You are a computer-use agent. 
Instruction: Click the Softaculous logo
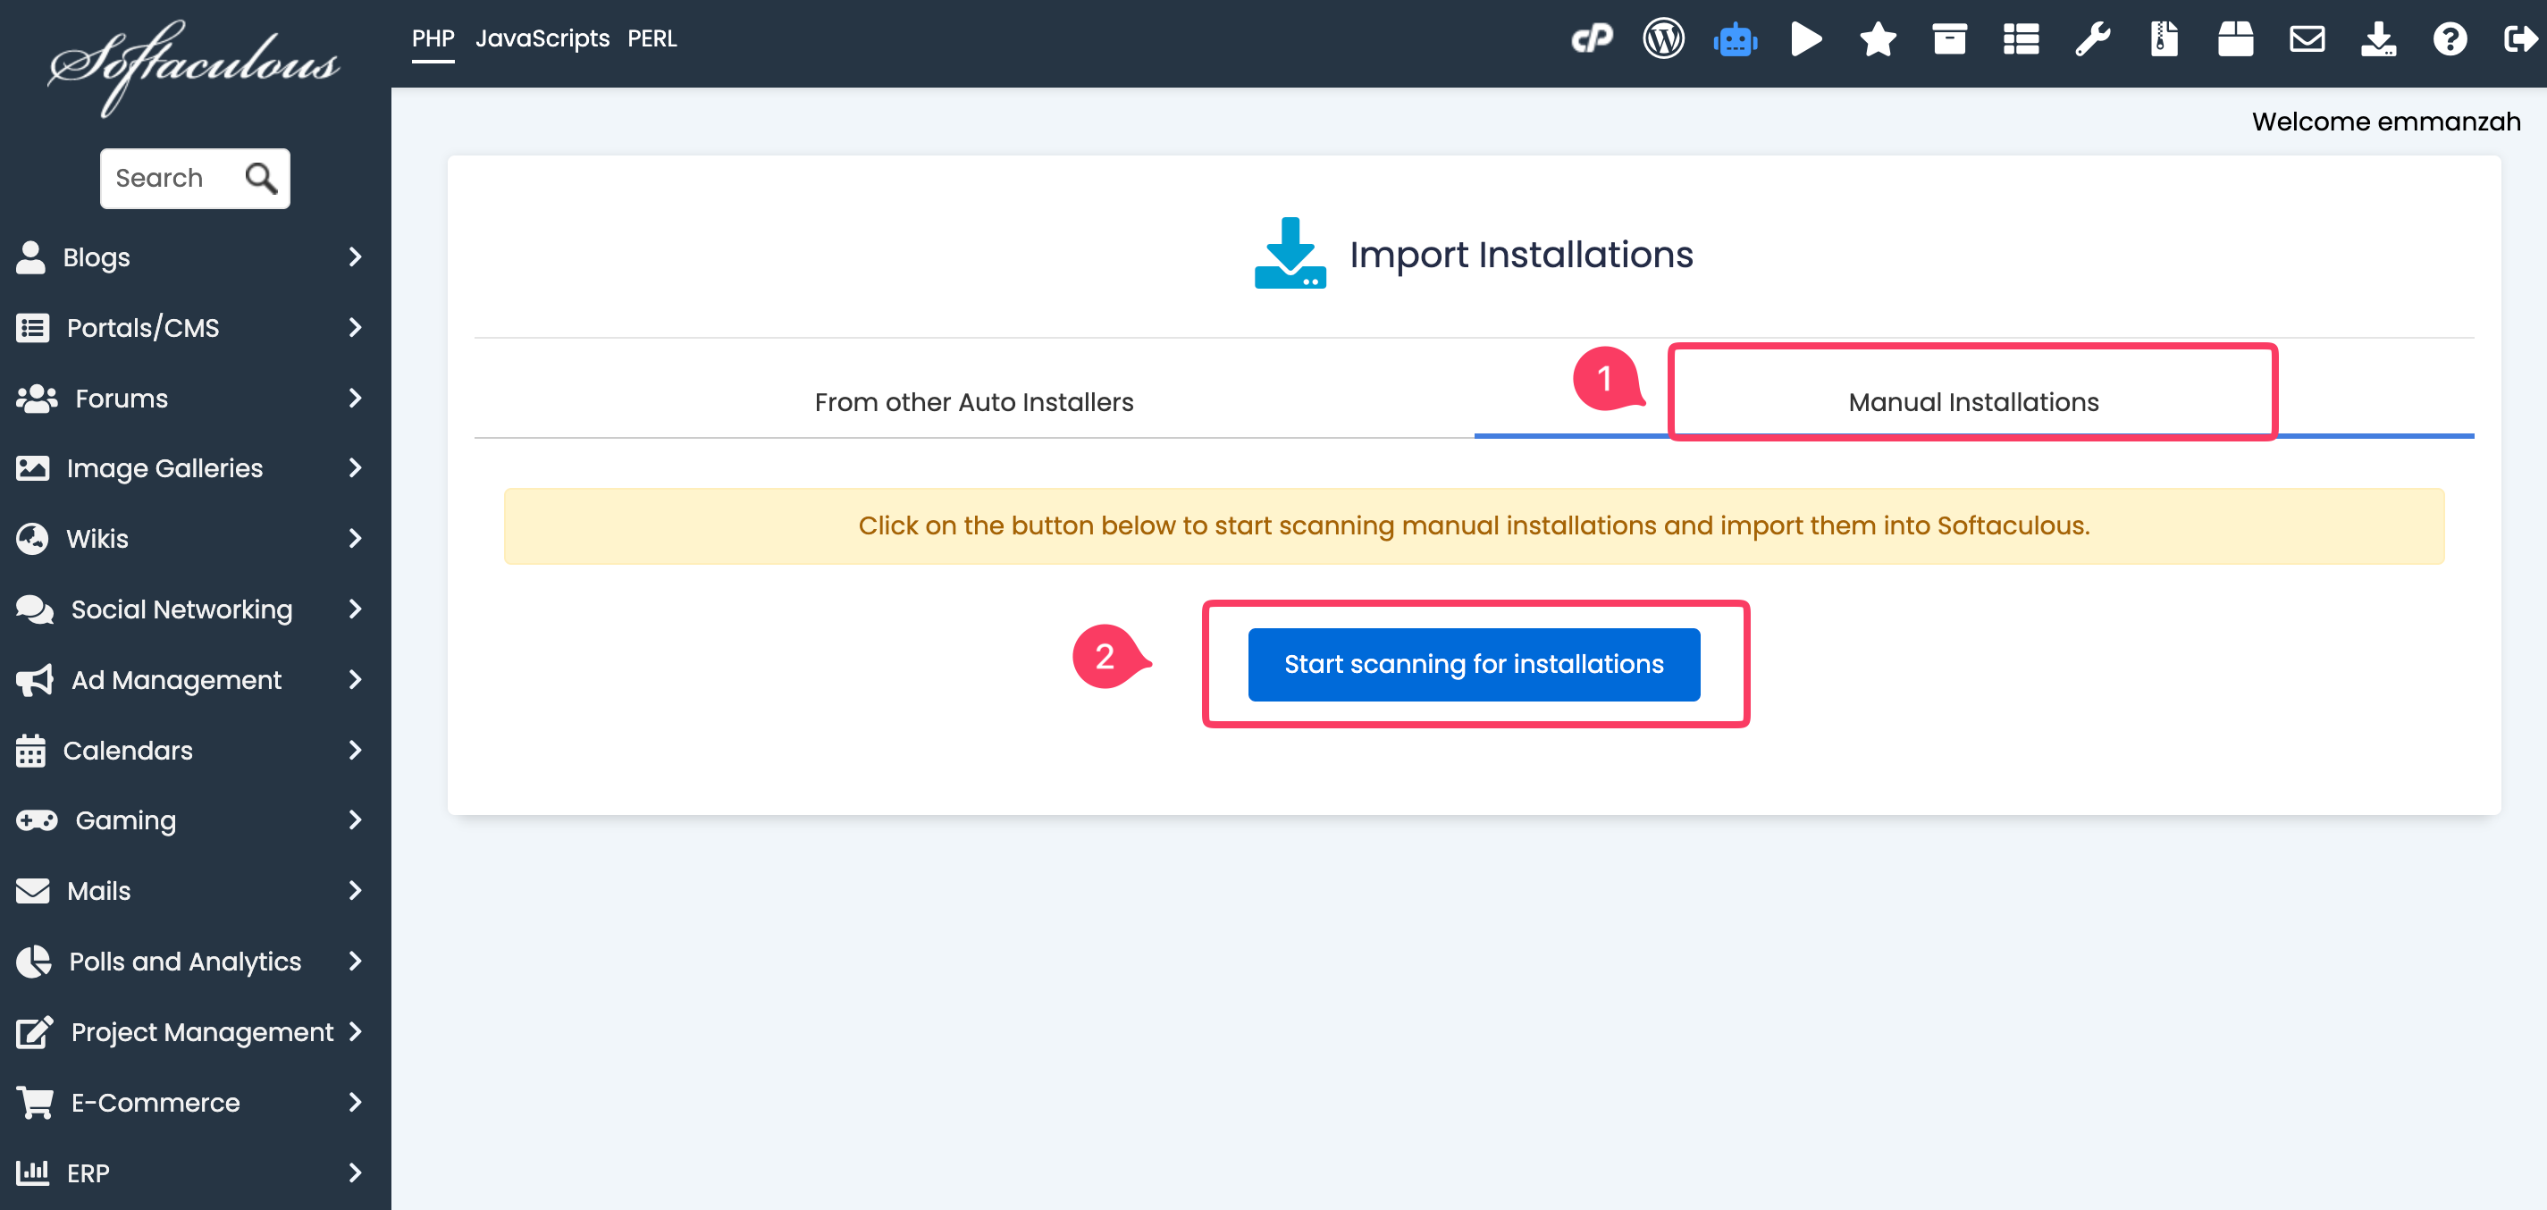[194, 67]
